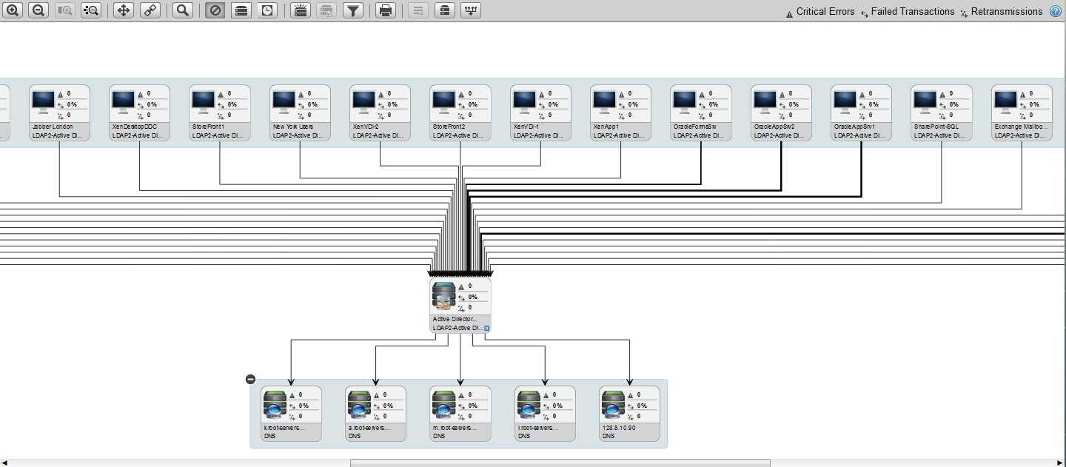Toggle the server view mode button
Screen dimensions: 1066x467
click(x=241, y=10)
